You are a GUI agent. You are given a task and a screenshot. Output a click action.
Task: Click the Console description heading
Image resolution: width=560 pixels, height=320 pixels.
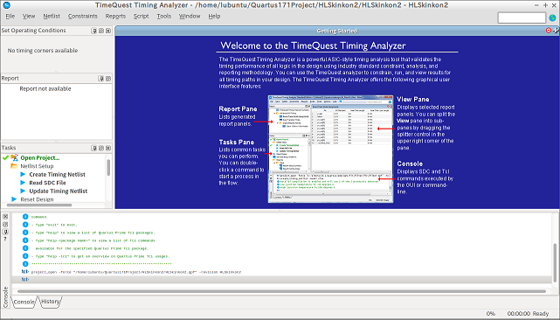point(410,163)
